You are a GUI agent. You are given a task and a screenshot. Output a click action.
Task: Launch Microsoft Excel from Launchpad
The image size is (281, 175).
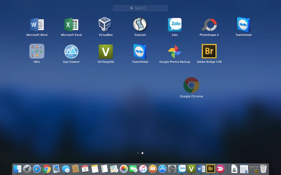tap(71, 24)
